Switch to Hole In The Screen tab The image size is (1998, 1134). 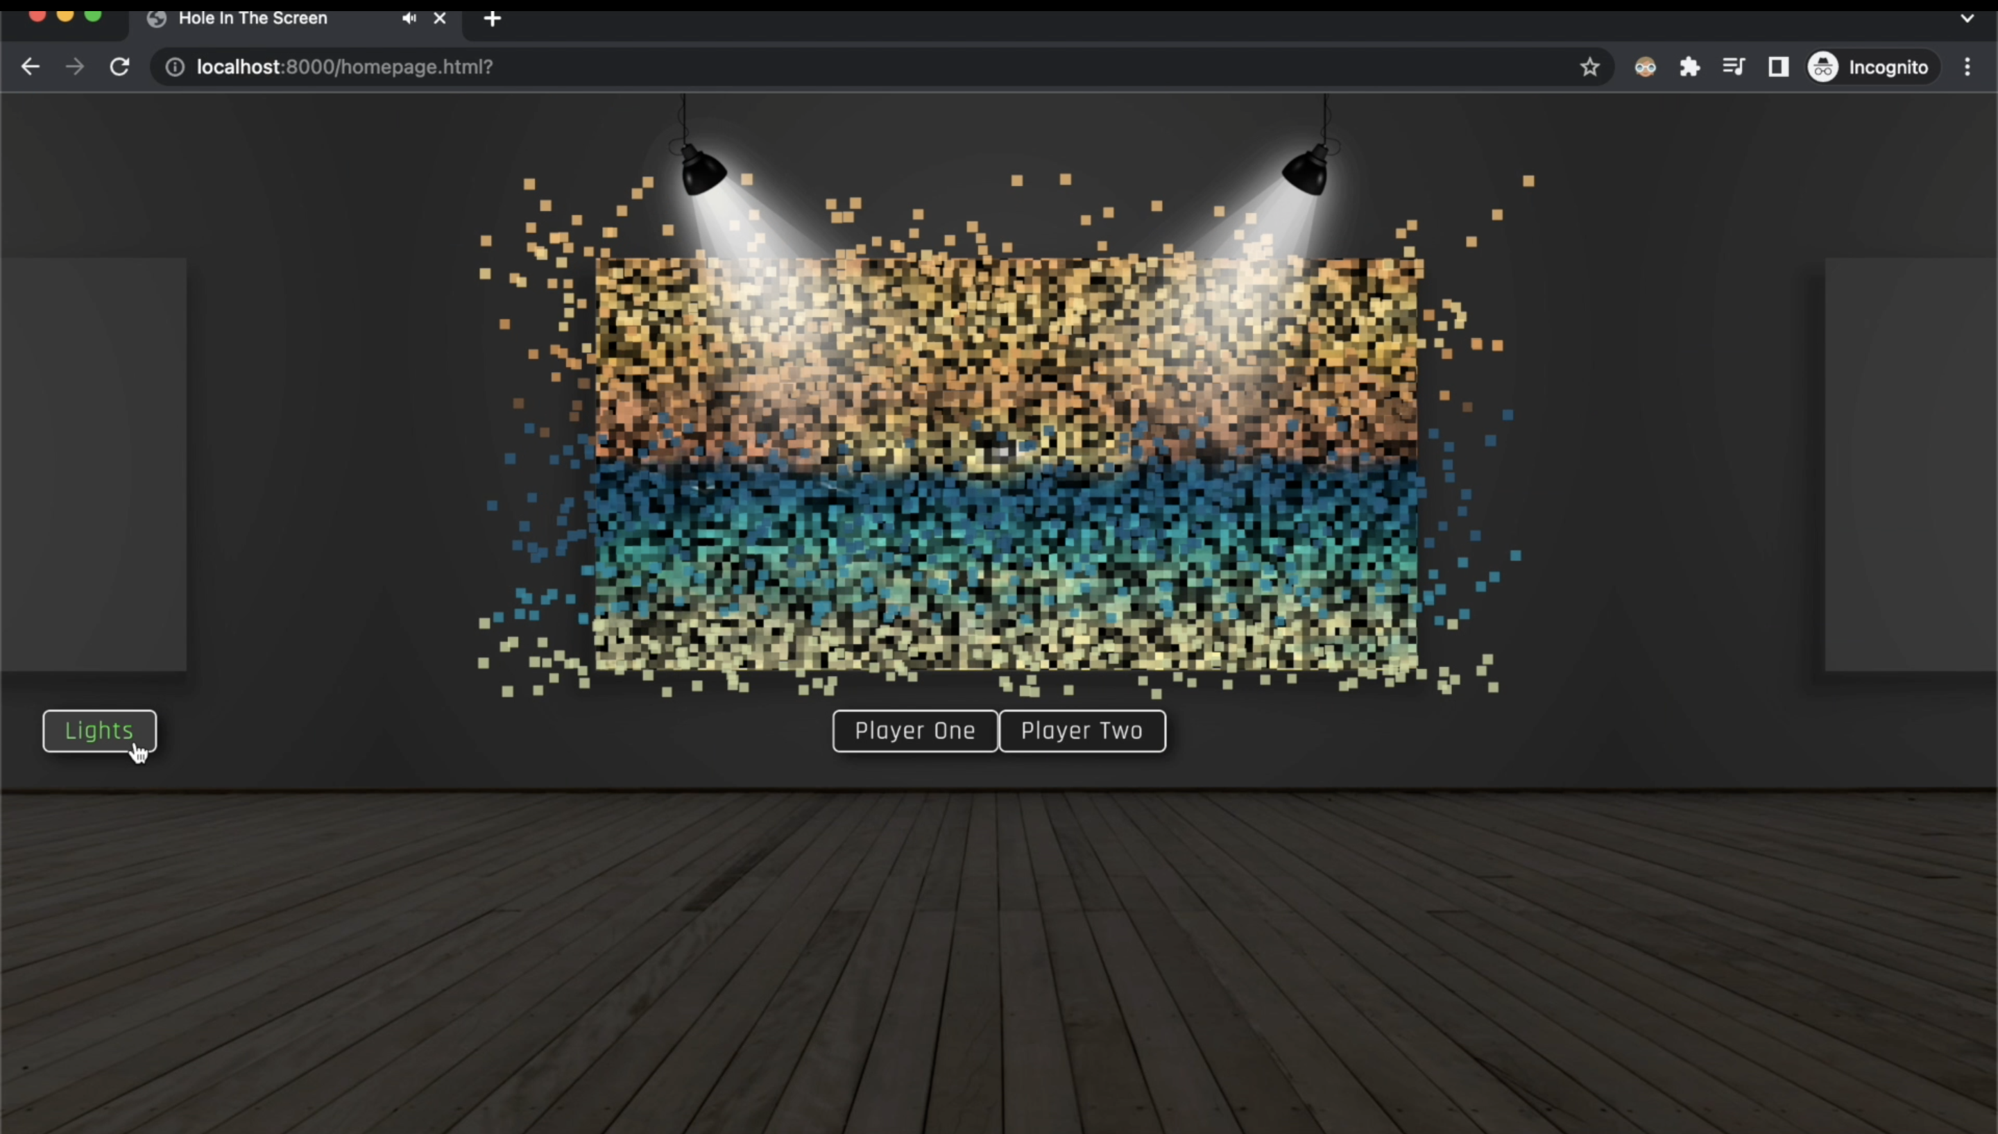tap(253, 18)
